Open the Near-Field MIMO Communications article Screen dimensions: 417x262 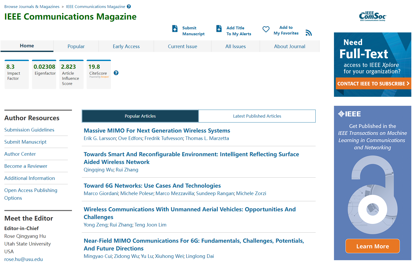click(194, 244)
